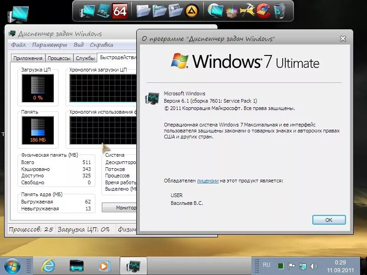The width and height of the screenshot is (367, 275).
Task: Open the Параметры menu
Action: 50,44
